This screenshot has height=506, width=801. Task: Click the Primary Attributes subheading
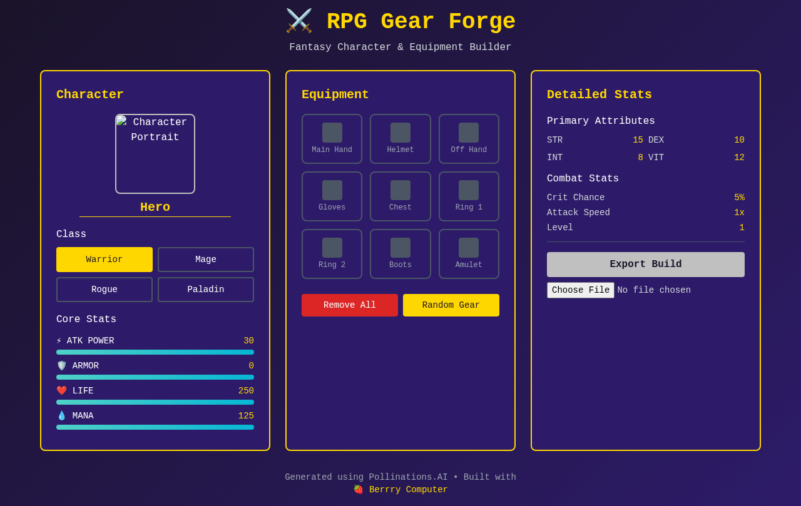(x=601, y=121)
